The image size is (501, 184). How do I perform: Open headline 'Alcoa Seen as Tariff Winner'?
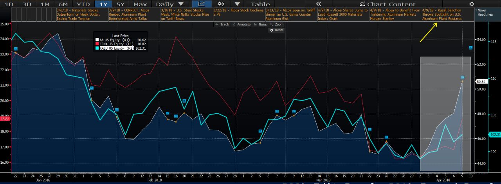click(x=290, y=14)
